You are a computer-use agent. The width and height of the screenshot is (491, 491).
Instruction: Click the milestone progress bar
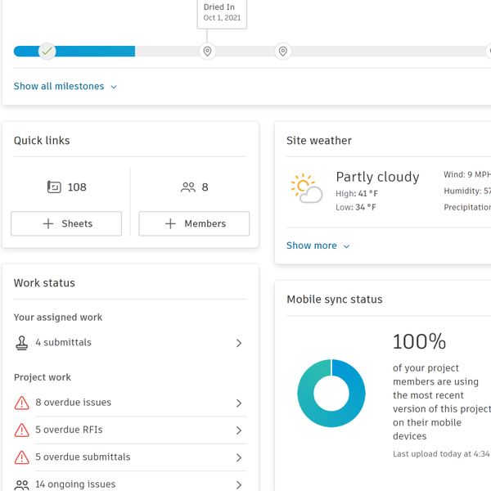click(90, 52)
